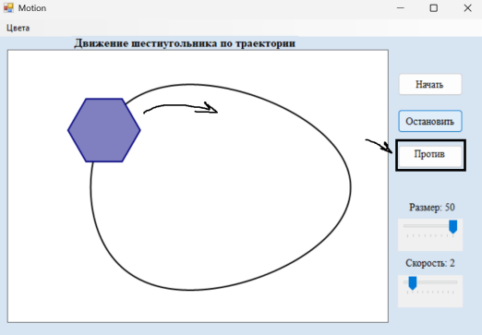Click the Motion app icon in the title bar
482x335 pixels.
8,7
